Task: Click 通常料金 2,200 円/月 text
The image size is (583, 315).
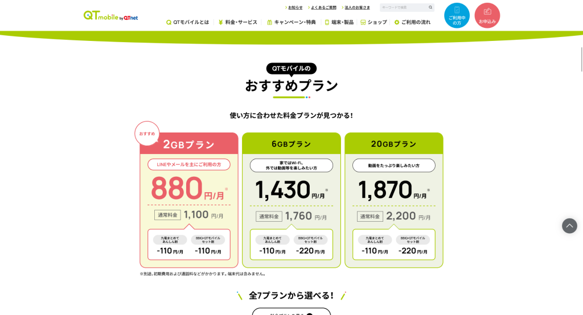Action: tap(394, 216)
